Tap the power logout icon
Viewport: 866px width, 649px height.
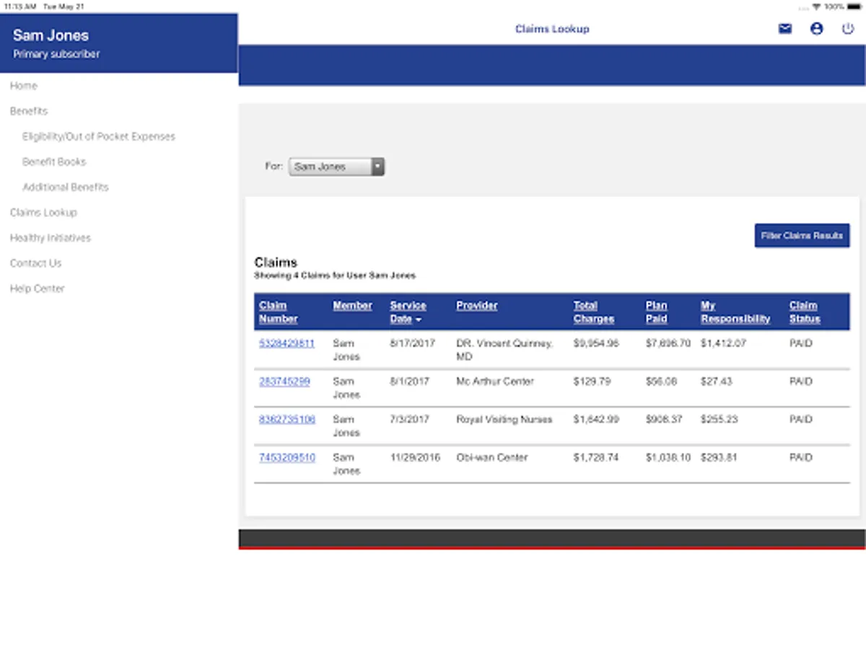click(x=848, y=29)
